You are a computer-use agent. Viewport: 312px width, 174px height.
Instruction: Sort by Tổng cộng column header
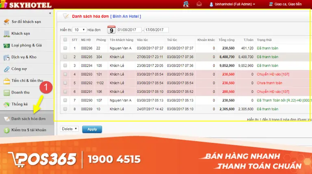coord(226,40)
